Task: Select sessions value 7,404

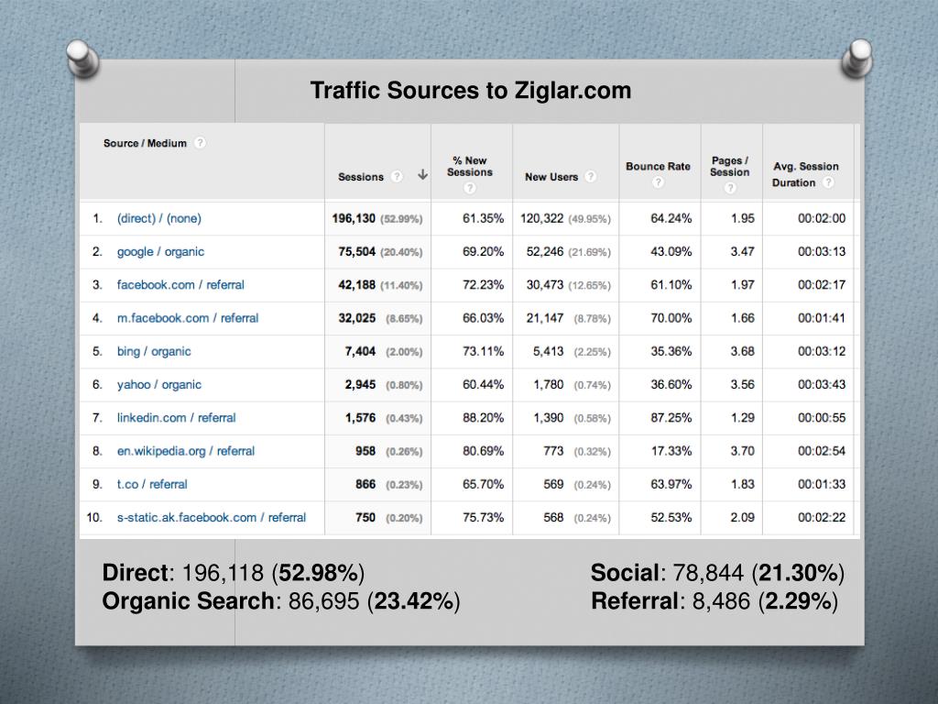Action: [x=360, y=351]
